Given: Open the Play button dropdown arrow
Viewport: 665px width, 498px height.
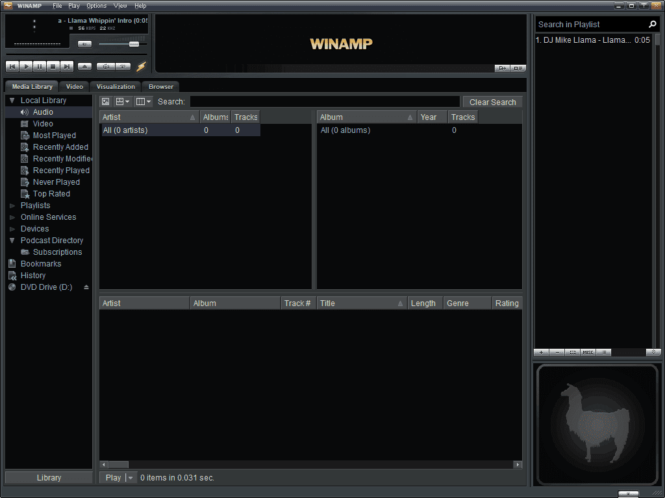Looking at the screenshot, I should [x=131, y=478].
